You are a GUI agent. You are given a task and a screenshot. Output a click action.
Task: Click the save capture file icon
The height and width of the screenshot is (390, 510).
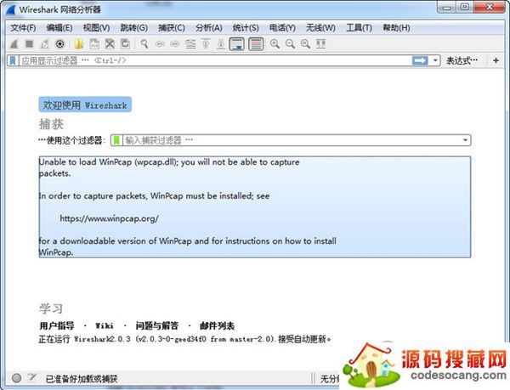click(x=94, y=44)
